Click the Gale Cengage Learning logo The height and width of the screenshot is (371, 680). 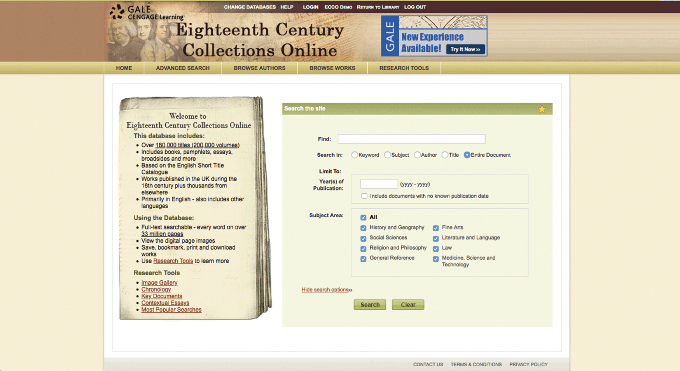click(146, 12)
